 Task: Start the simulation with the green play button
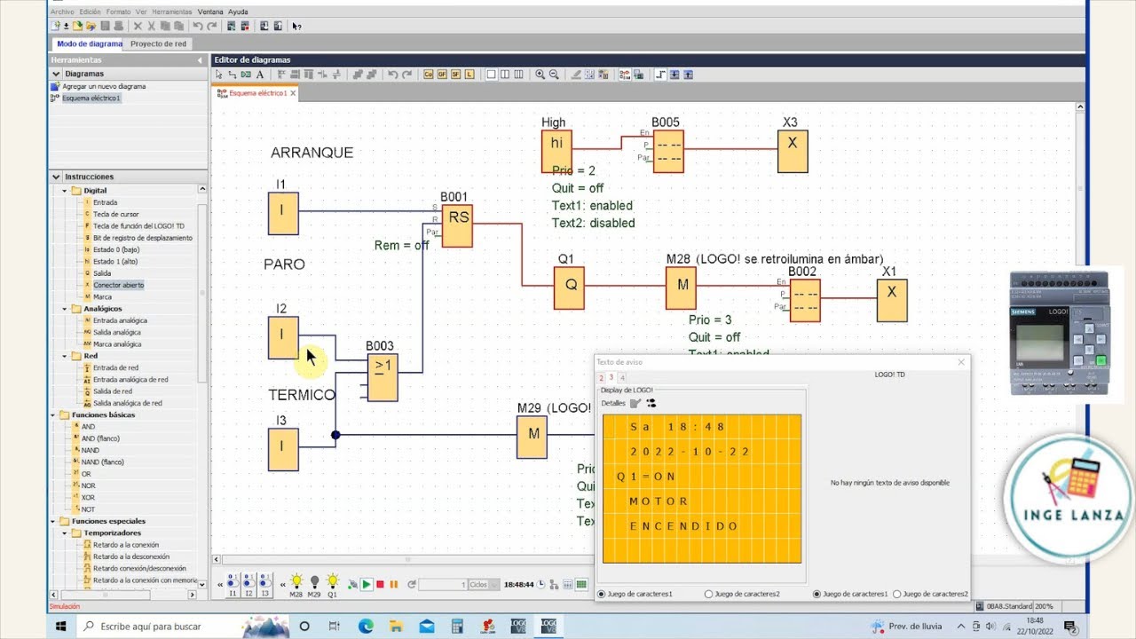(366, 584)
